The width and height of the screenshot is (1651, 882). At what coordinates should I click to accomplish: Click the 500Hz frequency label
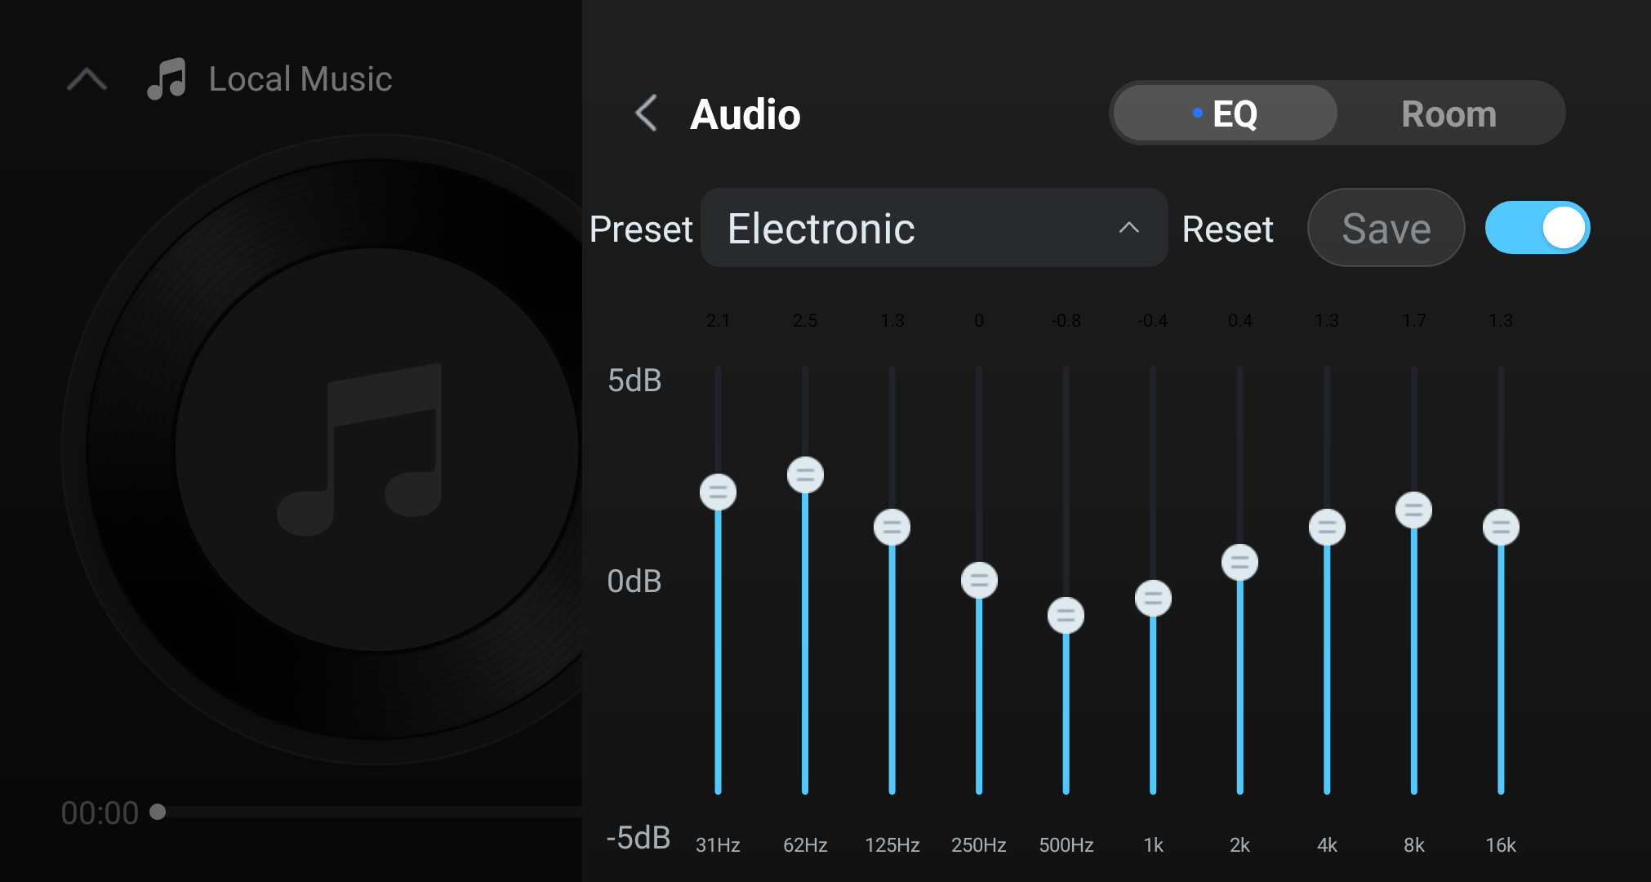point(1066,845)
